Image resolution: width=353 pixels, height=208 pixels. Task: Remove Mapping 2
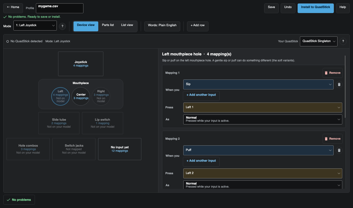click(x=333, y=139)
